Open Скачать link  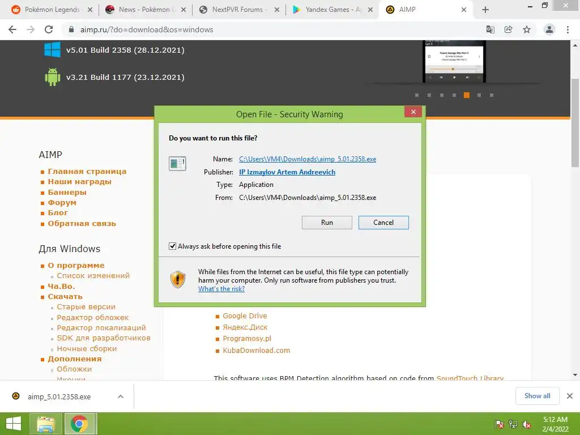click(x=65, y=297)
